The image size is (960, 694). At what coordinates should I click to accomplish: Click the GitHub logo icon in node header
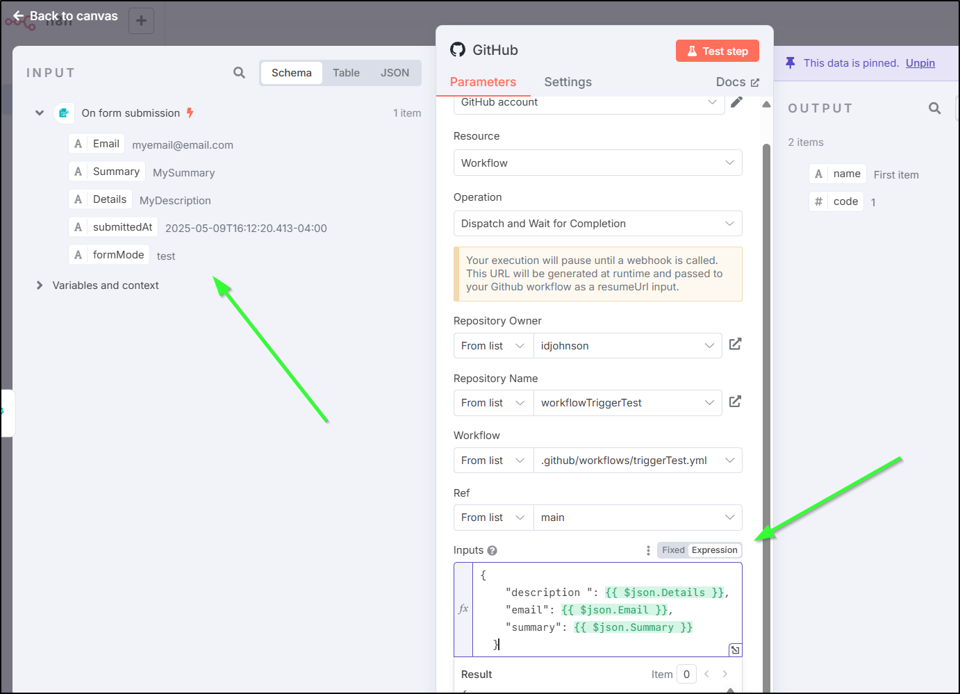click(458, 50)
